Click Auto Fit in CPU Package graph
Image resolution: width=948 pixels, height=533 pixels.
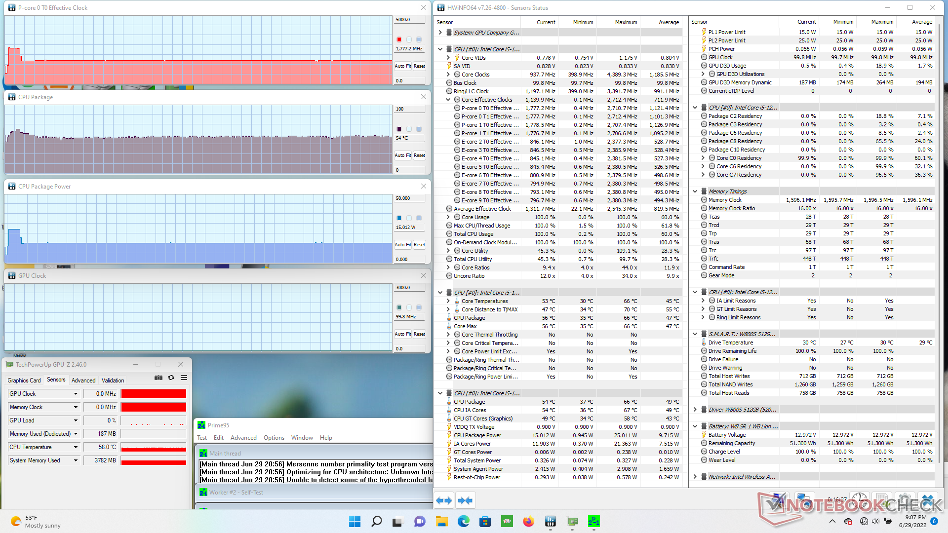click(x=402, y=155)
